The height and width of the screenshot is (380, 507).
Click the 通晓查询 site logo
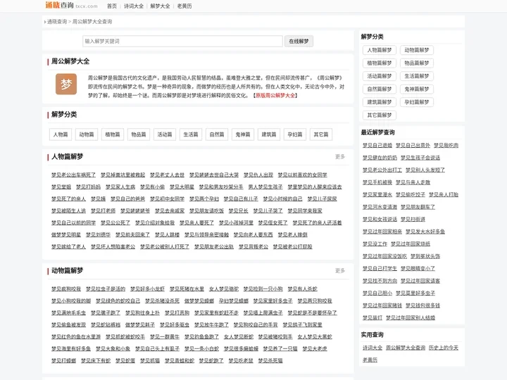click(71, 6)
